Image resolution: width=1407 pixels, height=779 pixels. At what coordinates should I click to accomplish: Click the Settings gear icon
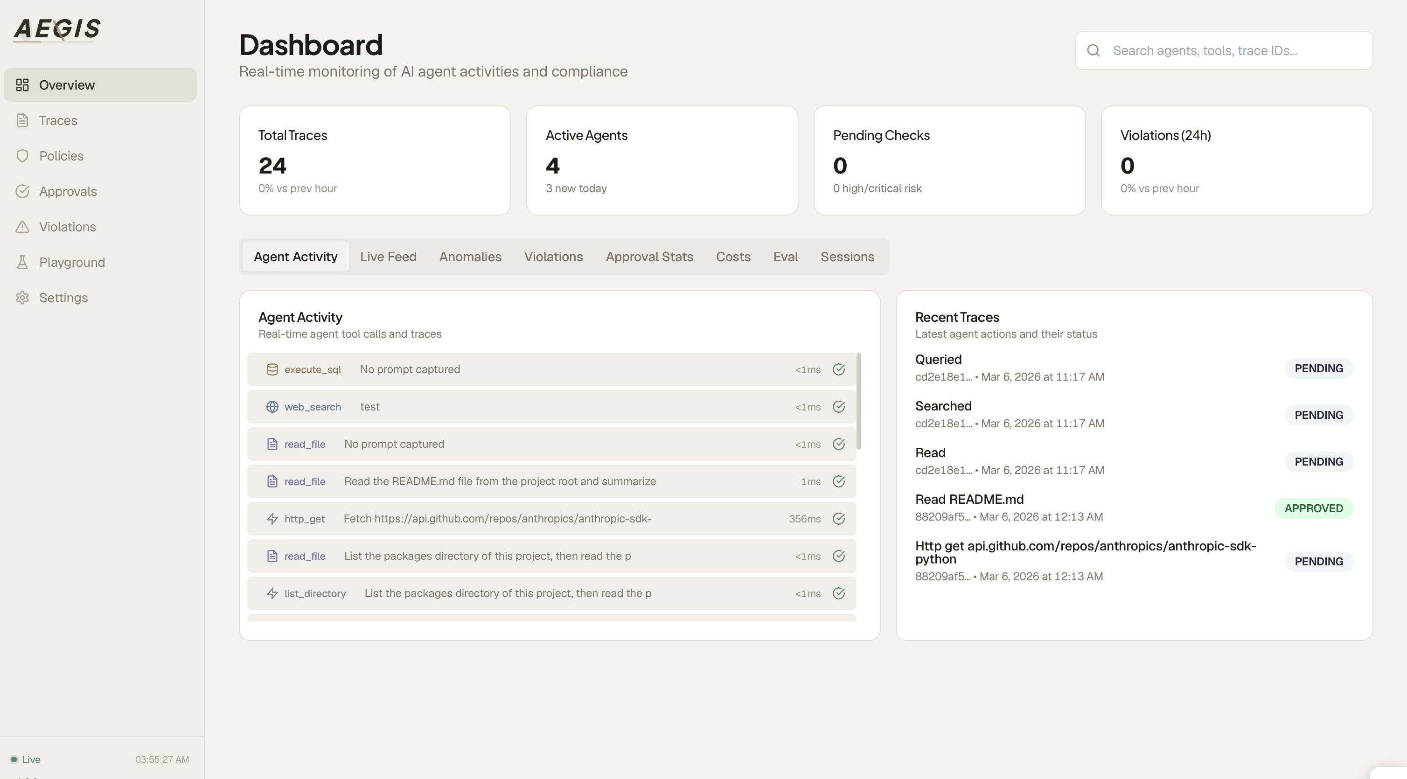tap(22, 298)
